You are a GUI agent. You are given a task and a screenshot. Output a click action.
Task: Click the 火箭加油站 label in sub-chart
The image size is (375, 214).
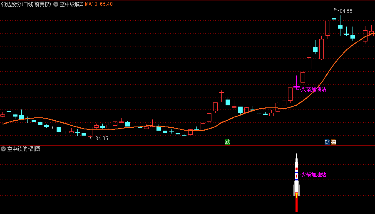pos(313,175)
